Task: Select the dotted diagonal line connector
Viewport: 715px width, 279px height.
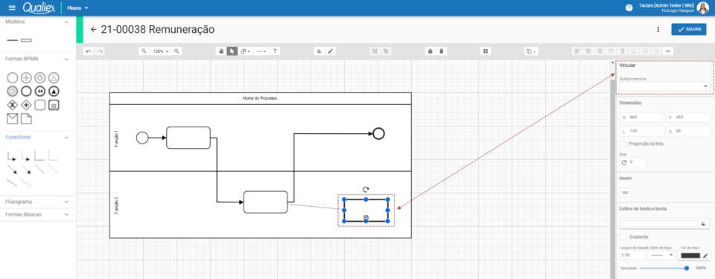Action: point(53,169)
